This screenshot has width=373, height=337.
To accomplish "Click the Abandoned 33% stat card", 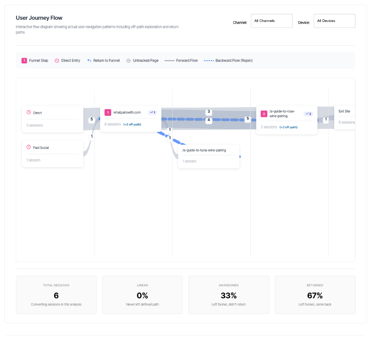I will coord(229,295).
